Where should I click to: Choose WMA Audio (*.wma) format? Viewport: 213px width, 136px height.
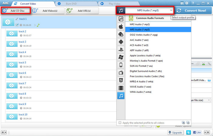pos(158,92)
